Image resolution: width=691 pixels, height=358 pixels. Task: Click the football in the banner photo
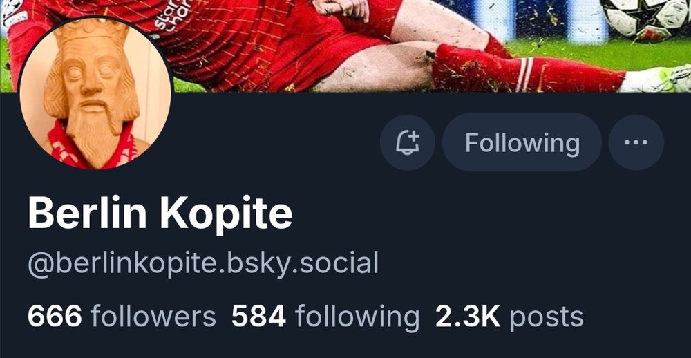pos(647,18)
